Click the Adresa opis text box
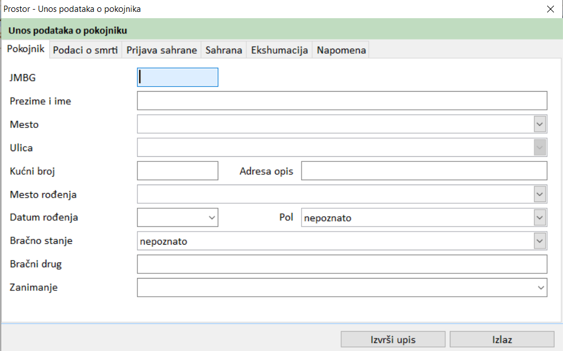Viewport: 563px width, 351px height. click(424, 171)
